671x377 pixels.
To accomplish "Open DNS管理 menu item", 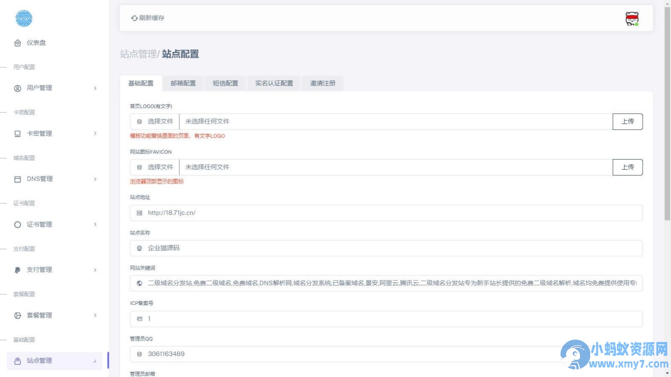I will (54, 179).
